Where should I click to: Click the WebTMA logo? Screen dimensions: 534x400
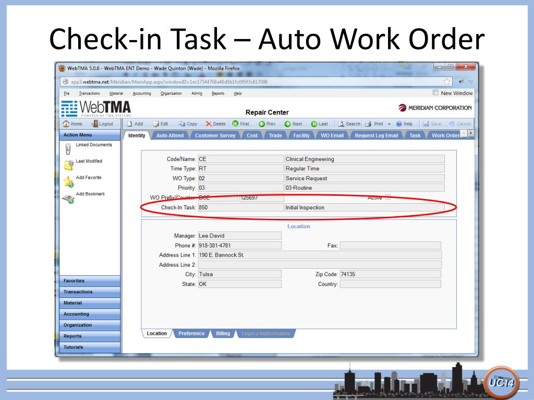96,108
